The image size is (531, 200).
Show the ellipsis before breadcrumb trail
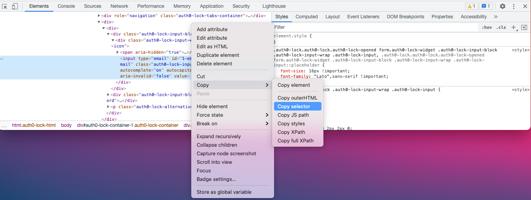click(x=4, y=126)
